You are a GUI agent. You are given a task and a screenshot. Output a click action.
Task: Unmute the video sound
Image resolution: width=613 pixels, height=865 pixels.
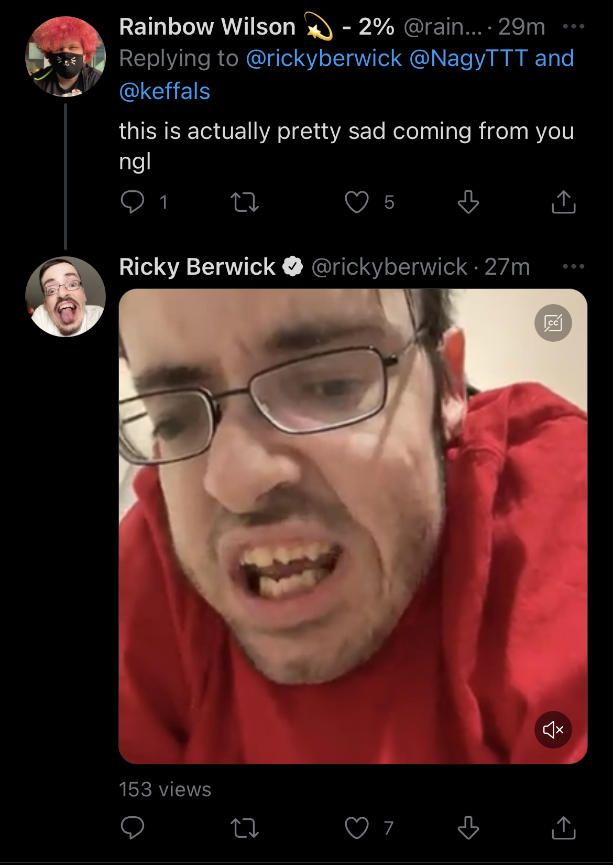point(553,729)
